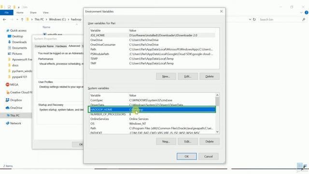Viewport: 309px width, 174px height.
Task: Open Downloads in navigation pane
Action: pyautogui.click(x=17, y=42)
